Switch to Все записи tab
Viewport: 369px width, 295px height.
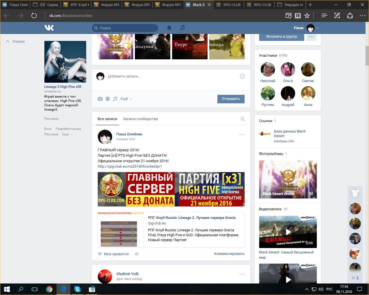coord(107,119)
